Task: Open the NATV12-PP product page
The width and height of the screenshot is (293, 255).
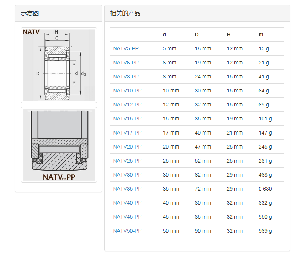Action: click(x=127, y=105)
